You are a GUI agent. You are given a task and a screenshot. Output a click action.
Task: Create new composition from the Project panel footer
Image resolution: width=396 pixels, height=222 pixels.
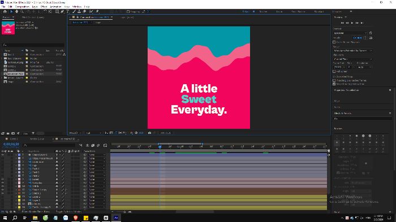click(x=13, y=133)
